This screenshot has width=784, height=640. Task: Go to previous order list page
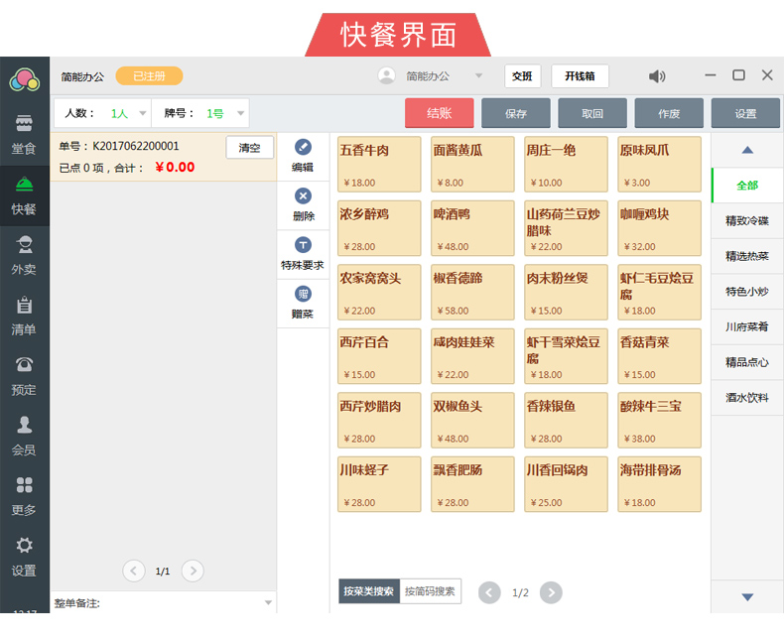[x=134, y=571]
